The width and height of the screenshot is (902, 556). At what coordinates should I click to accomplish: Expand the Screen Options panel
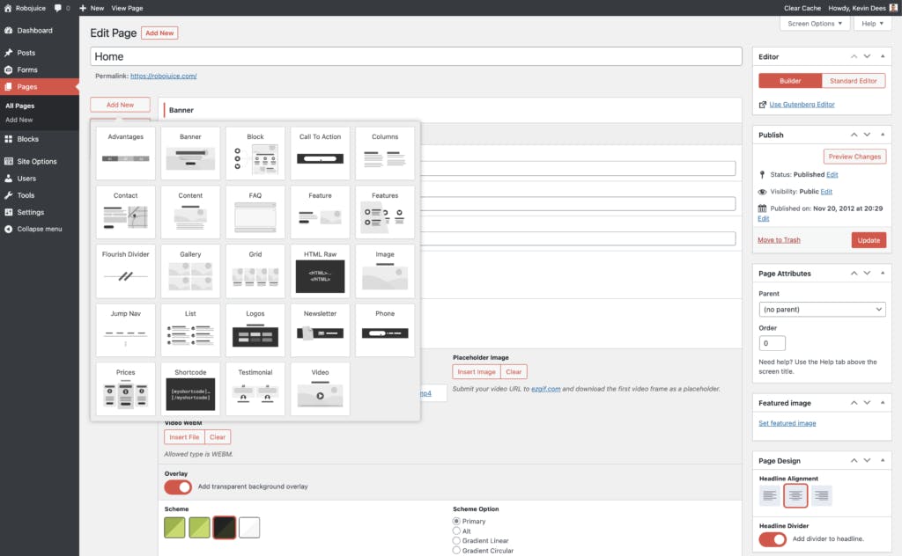815,24
